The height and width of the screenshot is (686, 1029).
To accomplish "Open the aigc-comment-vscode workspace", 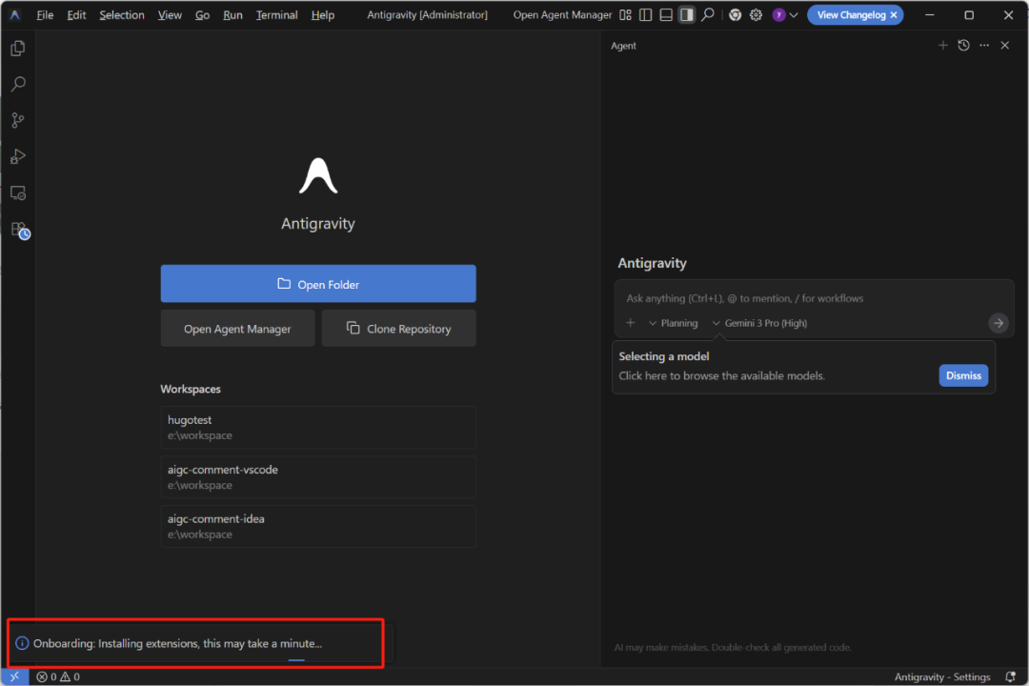I will click(318, 477).
